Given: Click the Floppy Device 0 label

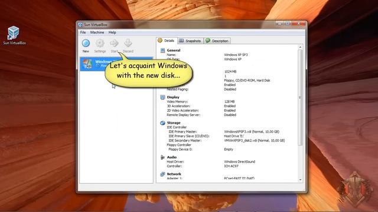Looking at the screenshot, I should pyautogui.click(x=180, y=149).
